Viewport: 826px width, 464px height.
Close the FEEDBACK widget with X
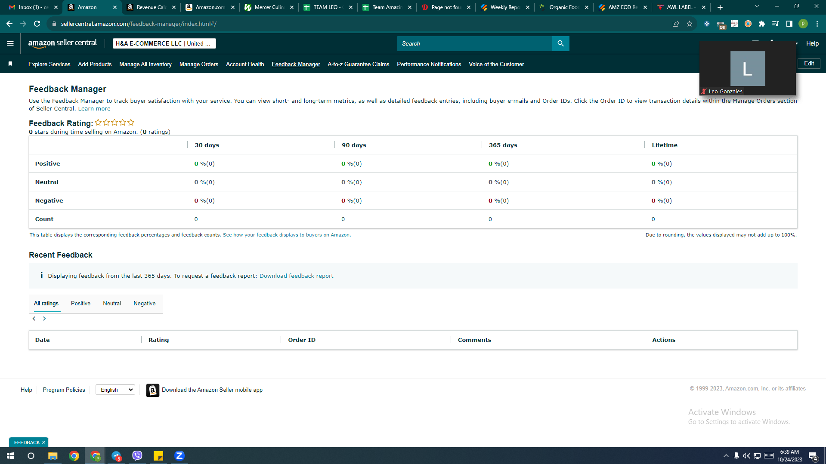pos(43,442)
